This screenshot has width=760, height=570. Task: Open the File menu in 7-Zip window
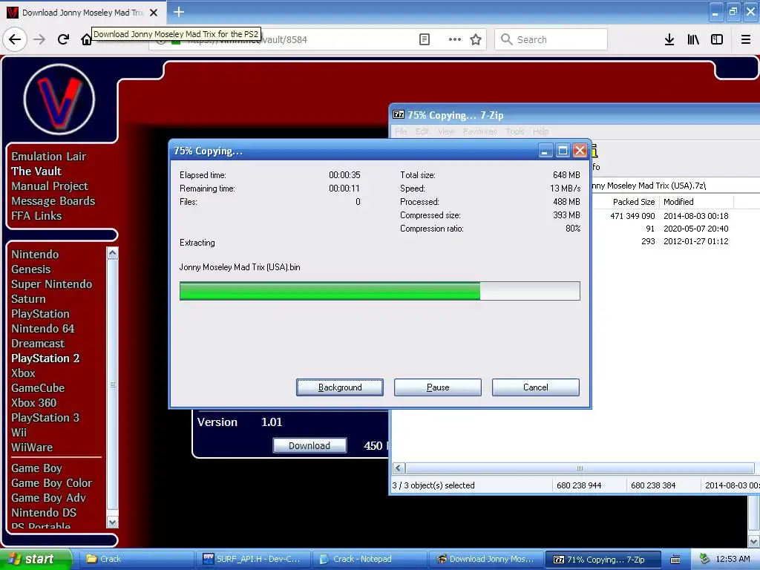point(401,131)
